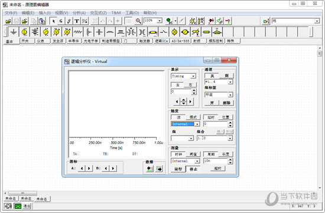Click the green interactive mode icon

169,21
